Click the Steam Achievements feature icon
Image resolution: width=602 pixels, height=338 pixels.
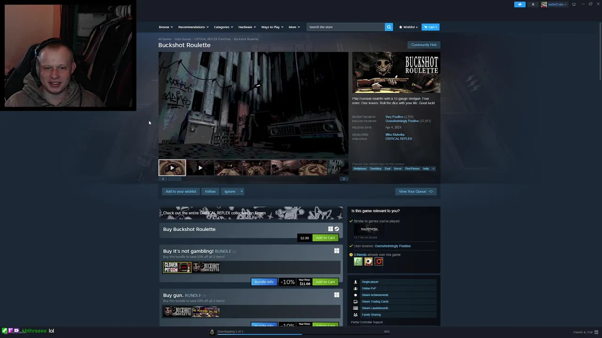tap(355, 295)
